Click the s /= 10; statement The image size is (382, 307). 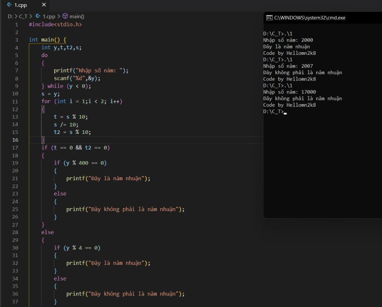click(x=66, y=125)
